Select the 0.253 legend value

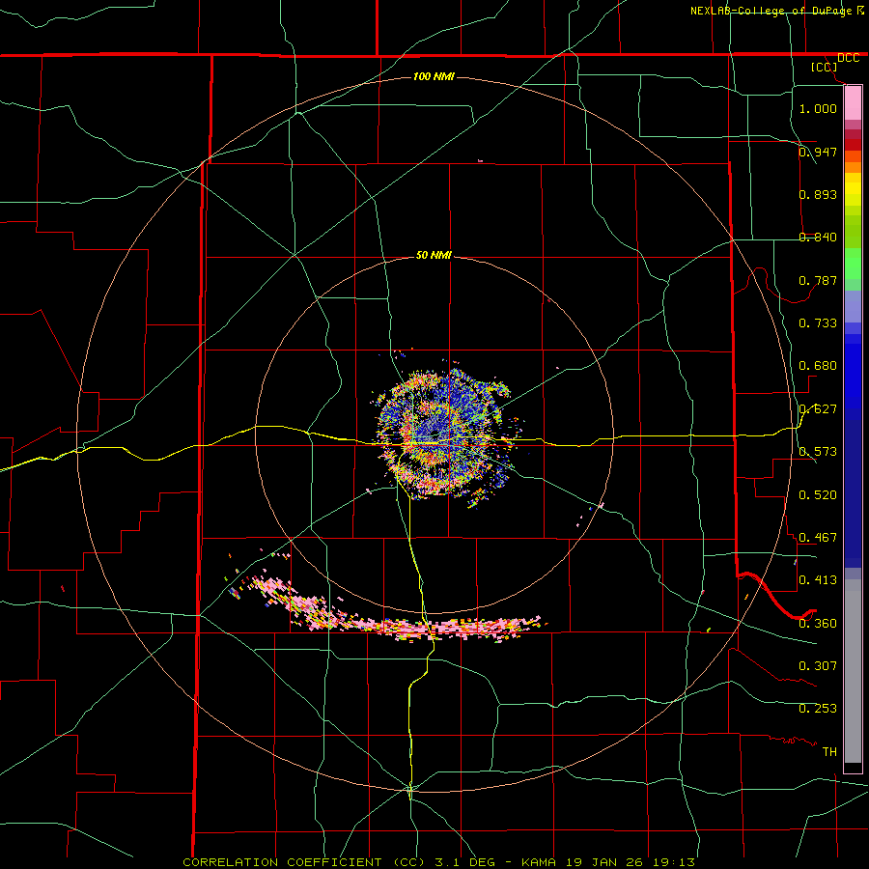[818, 709]
